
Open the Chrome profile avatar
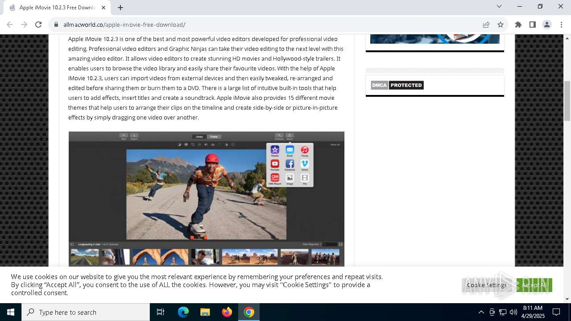click(547, 25)
